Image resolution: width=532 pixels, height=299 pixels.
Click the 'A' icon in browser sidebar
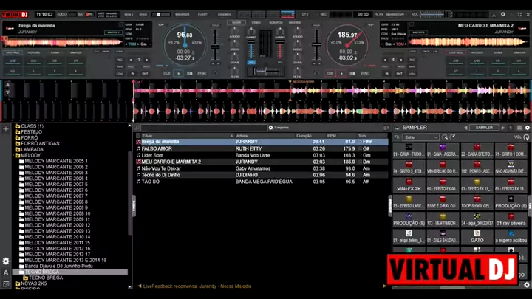6,273
